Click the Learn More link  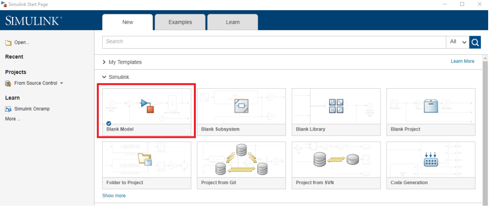click(x=462, y=61)
